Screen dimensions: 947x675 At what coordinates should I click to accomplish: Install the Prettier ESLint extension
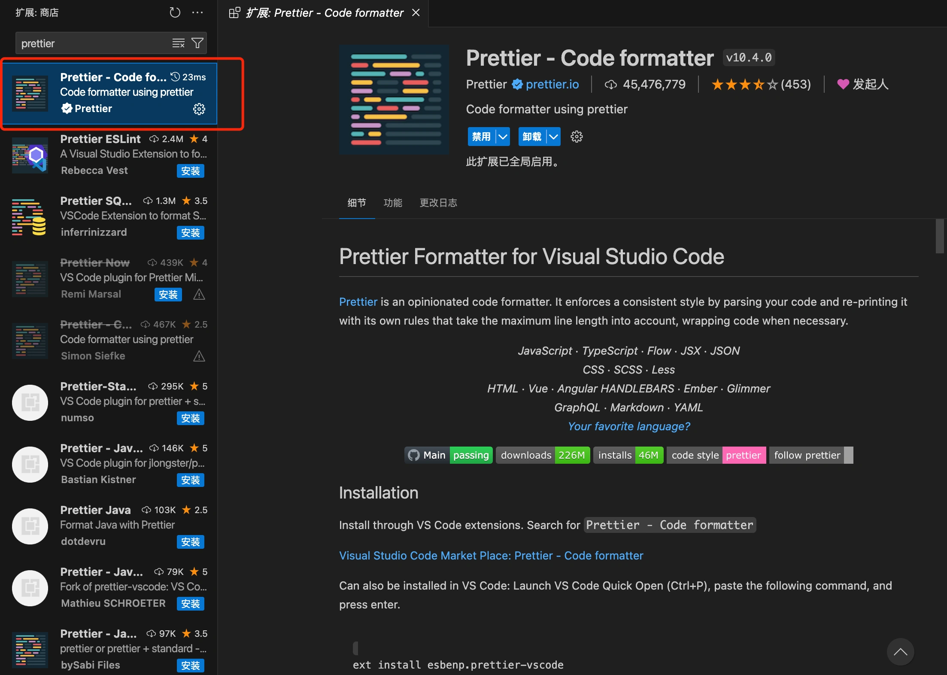click(x=190, y=171)
